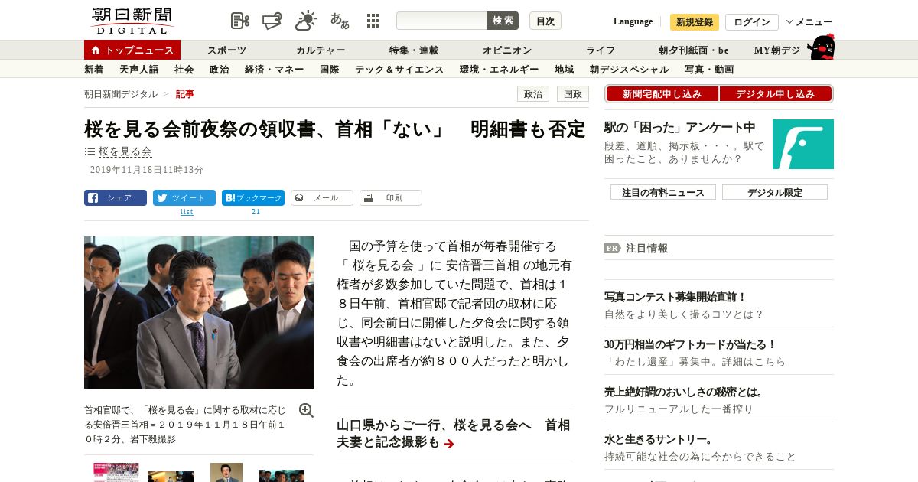Open the news list icon in header

click(240, 21)
